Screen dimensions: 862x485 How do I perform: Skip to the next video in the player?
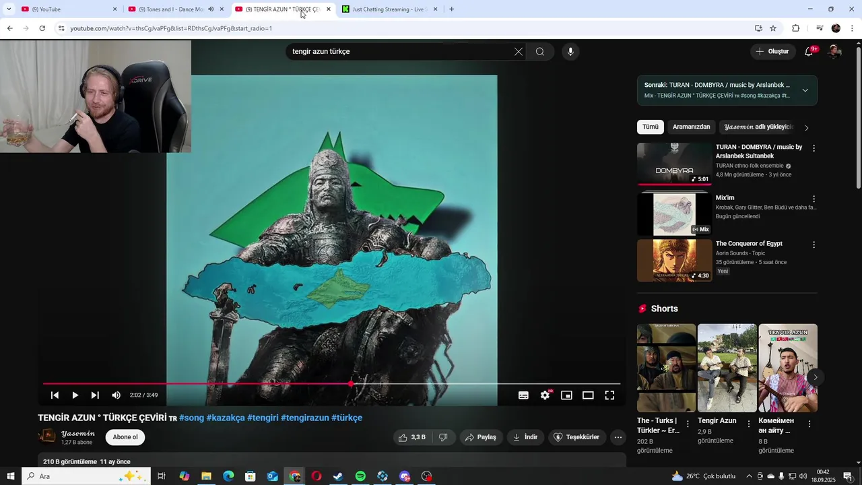(95, 395)
